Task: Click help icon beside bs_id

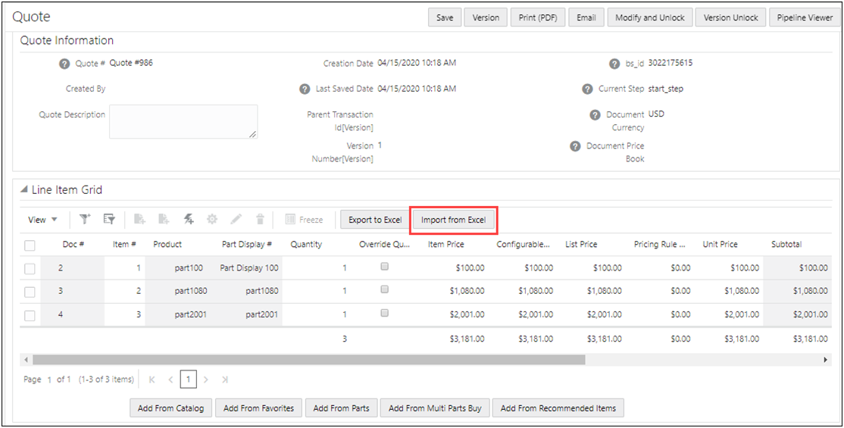Action: click(x=614, y=64)
